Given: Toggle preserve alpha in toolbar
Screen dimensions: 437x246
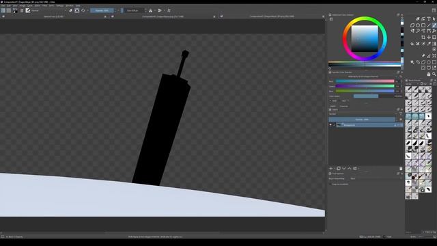Looking at the screenshot, I should (x=77, y=11).
